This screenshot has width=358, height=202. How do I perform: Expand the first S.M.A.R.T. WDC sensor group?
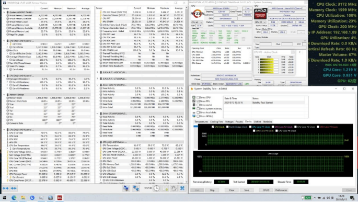click(x=98, y=72)
